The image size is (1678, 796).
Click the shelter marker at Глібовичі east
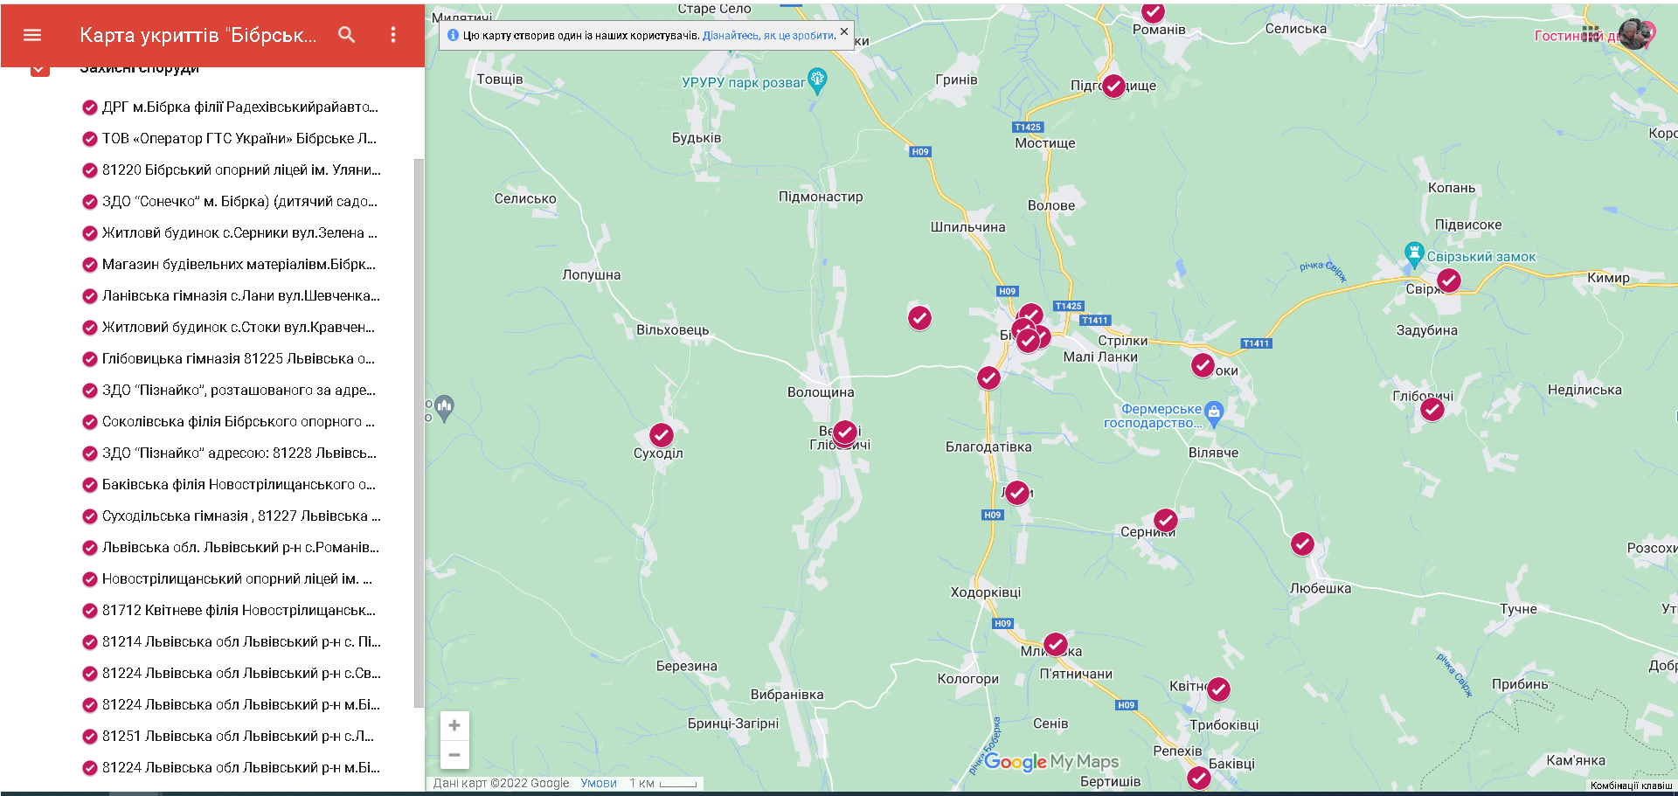[x=1432, y=408]
